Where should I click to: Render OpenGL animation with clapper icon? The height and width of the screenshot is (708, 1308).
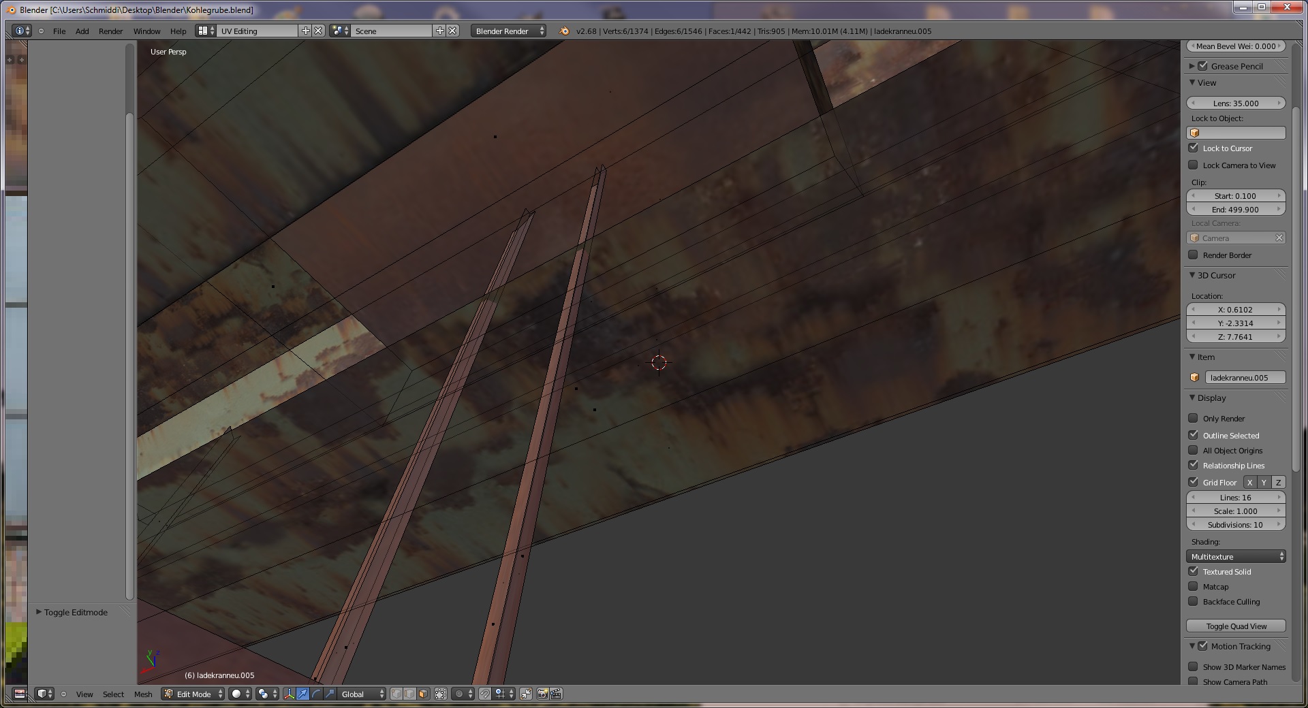pyautogui.click(x=556, y=694)
